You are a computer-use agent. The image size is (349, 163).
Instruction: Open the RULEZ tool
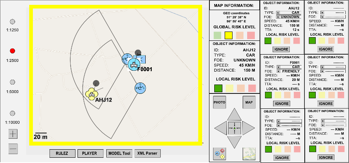(x=62, y=153)
